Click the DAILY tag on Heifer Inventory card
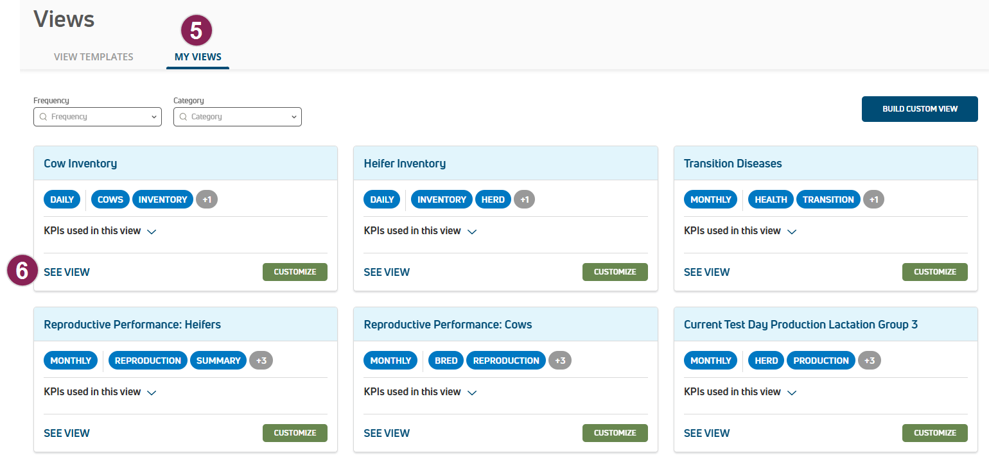Screen dimensions: 989x460 (382, 200)
